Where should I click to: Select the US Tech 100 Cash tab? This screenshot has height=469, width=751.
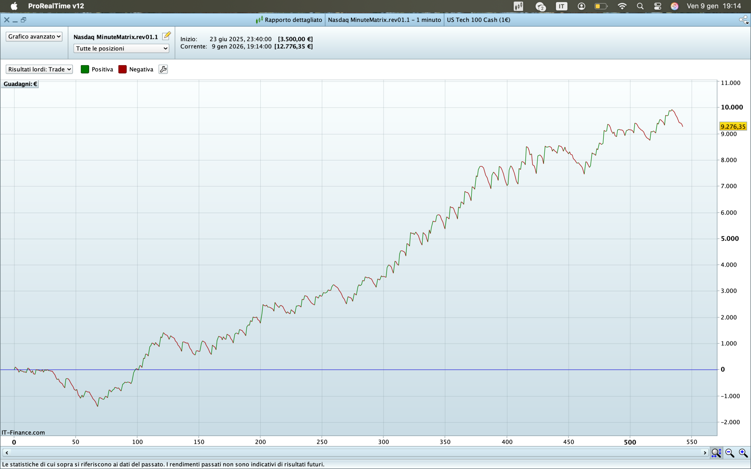478,20
